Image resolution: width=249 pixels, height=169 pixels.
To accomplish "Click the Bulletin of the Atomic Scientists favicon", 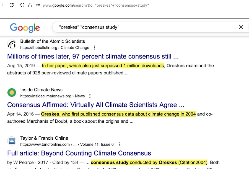I will coord(12,44).
